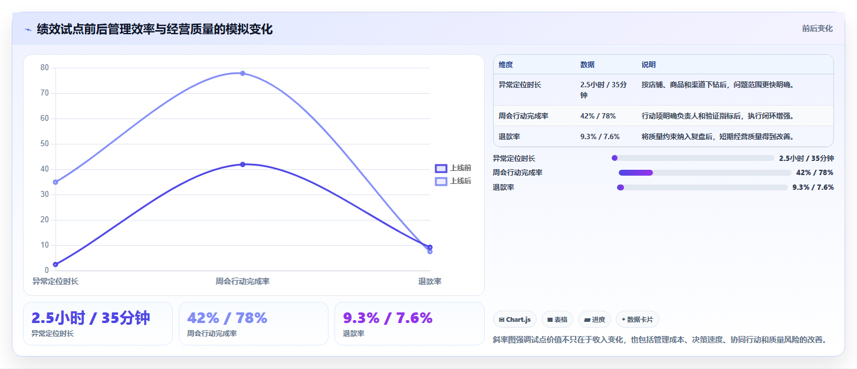The height and width of the screenshot is (369, 857).
Task: Click progress value 2.5小时 / 35分钟 on right
Action: pos(806,158)
